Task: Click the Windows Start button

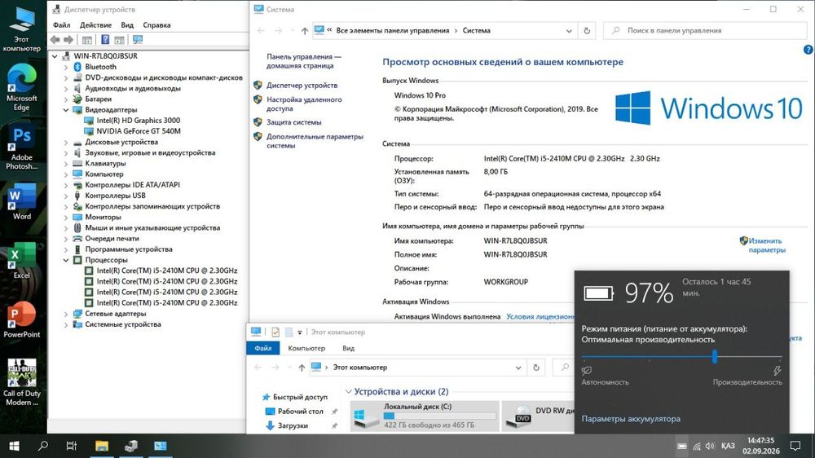Action: (15, 446)
